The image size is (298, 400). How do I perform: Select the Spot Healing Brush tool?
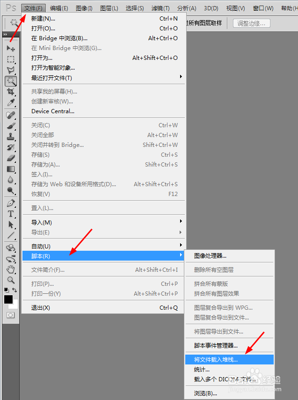tap(11, 115)
